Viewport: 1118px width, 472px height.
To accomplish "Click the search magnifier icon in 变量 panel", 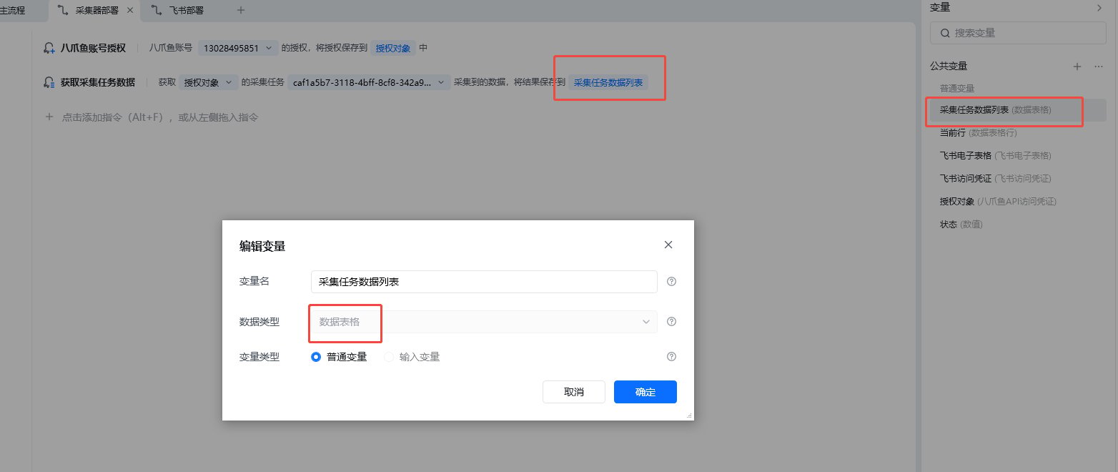I will 945,33.
